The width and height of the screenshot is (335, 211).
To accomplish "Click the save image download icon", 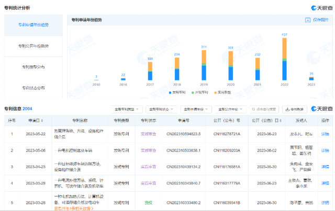I will pyautogui.click(x=307, y=20).
